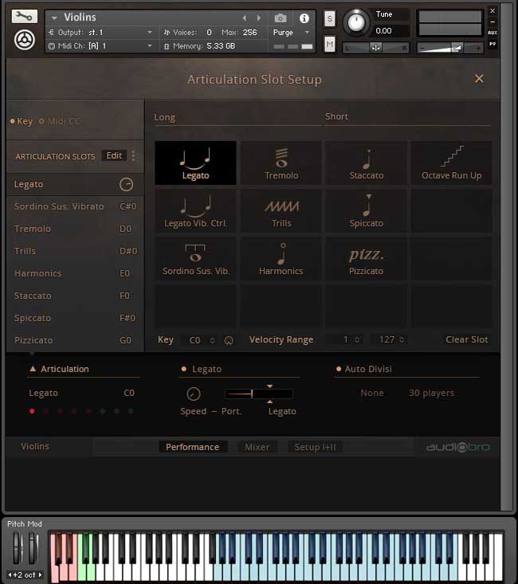Click the None Auto Divisi option
This screenshot has height=584, width=518.
372,393
